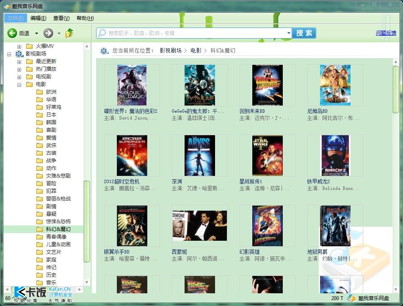Click the 韩国 folder icon
This screenshot has width=403, height=306.
(40, 122)
